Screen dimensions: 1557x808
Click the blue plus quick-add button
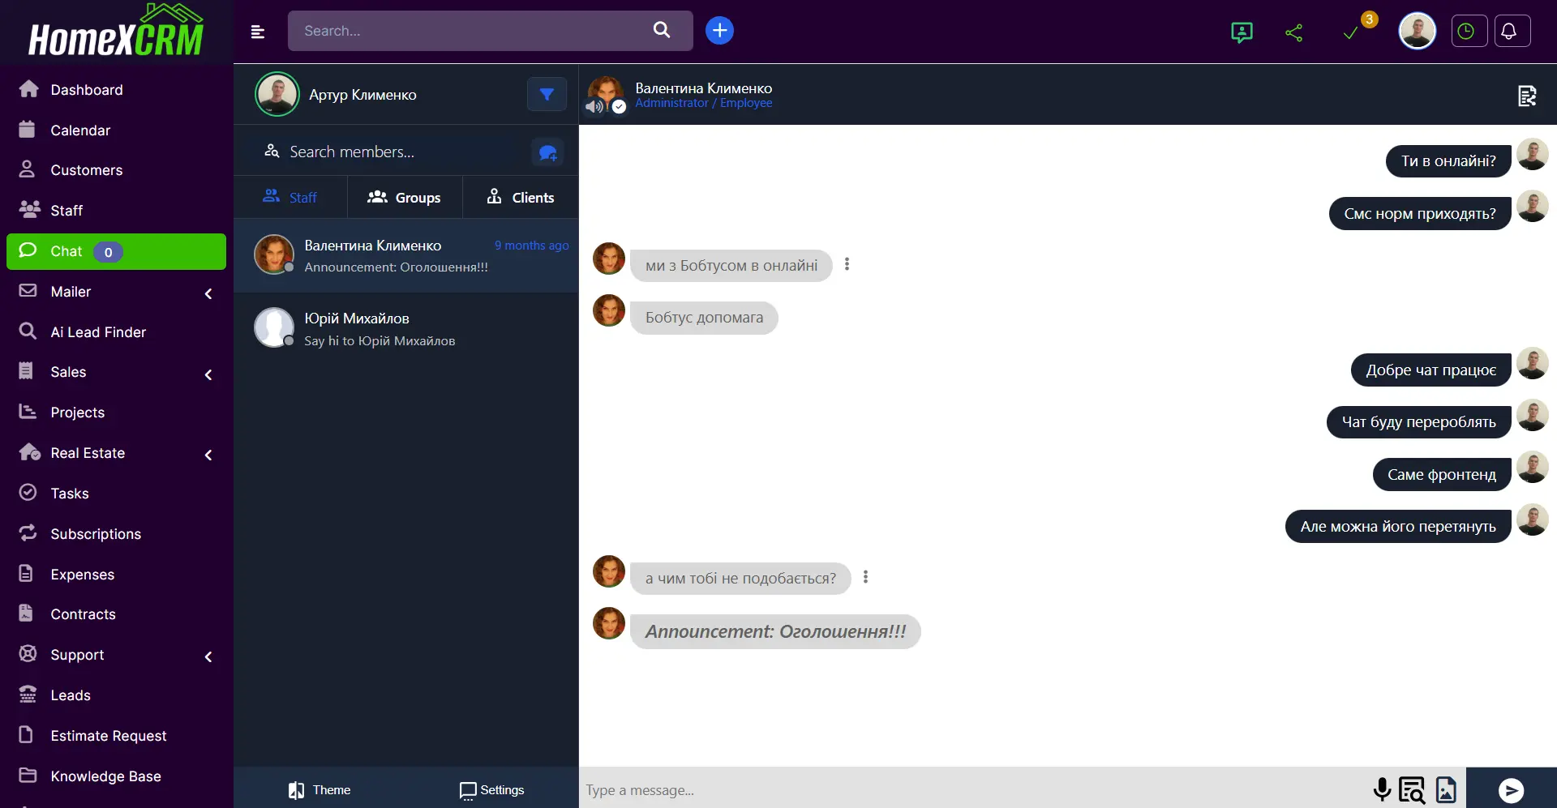pyautogui.click(x=719, y=31)
